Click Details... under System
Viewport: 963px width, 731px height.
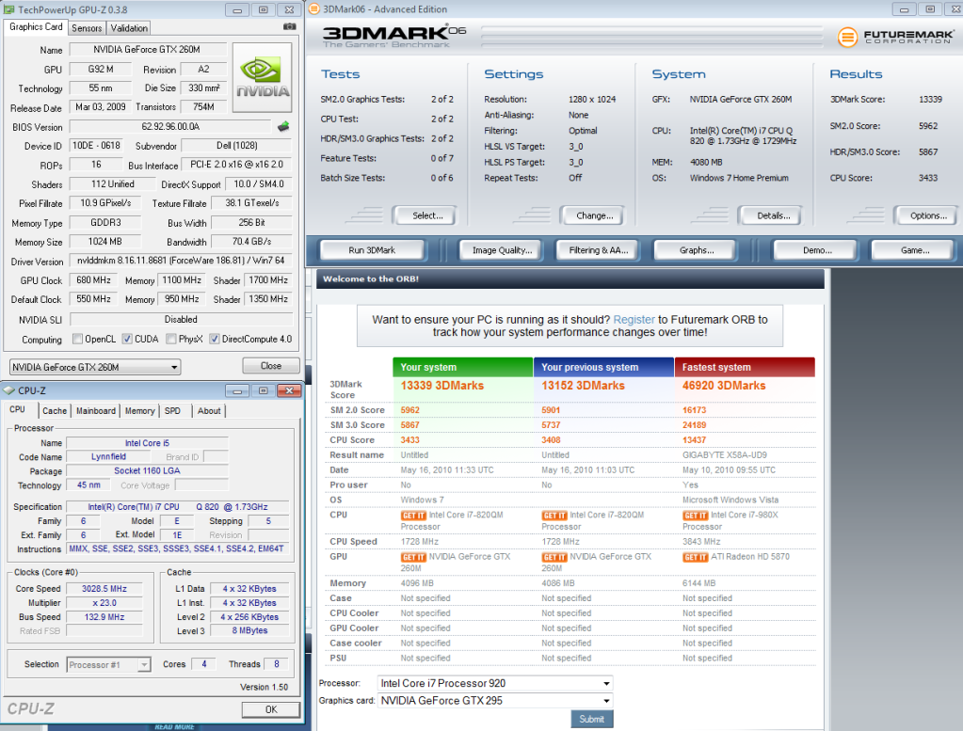(773, 215)
